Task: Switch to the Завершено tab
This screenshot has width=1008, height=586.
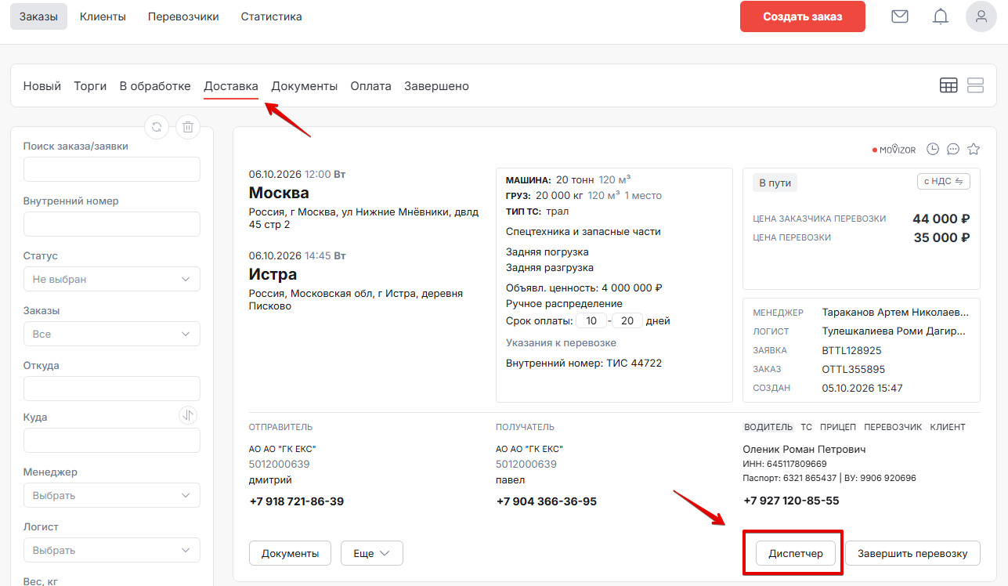Action: click(x=436, y=86)
